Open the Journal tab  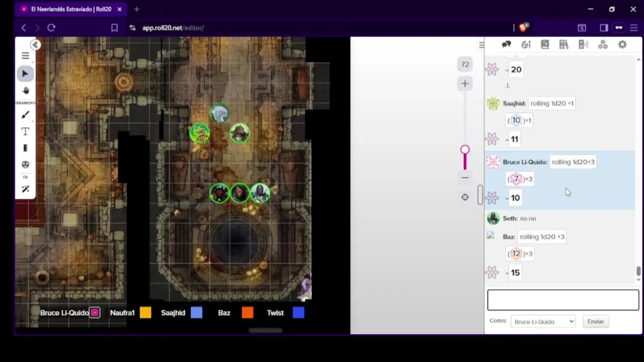545,44
